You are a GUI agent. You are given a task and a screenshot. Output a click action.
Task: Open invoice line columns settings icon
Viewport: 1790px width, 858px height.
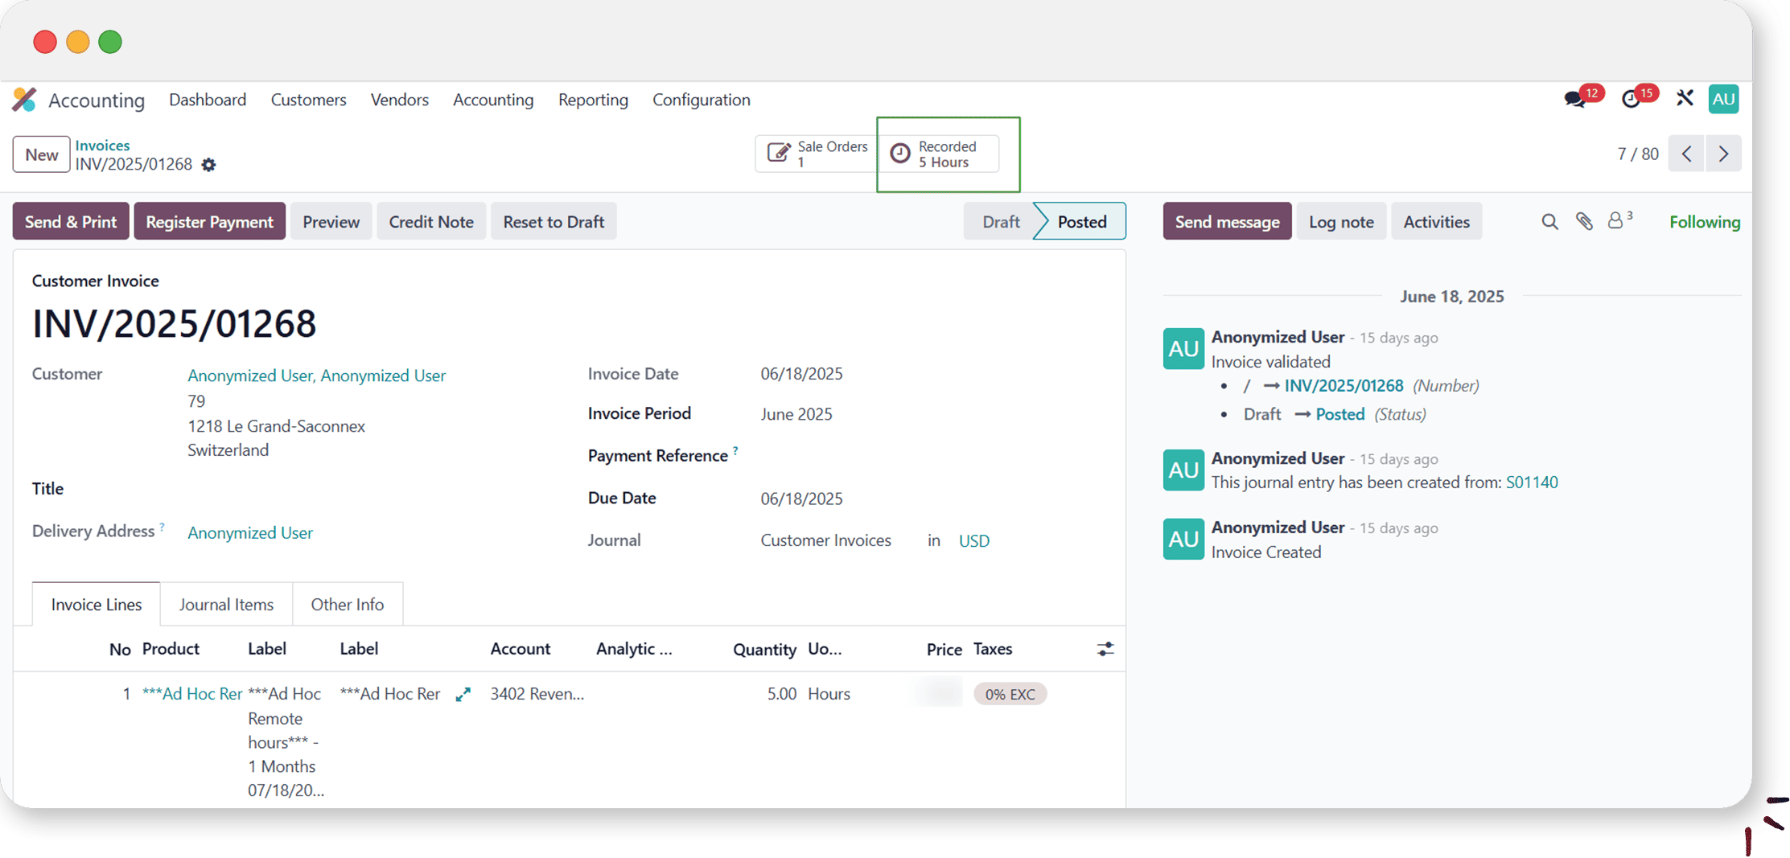point(1105,649)
